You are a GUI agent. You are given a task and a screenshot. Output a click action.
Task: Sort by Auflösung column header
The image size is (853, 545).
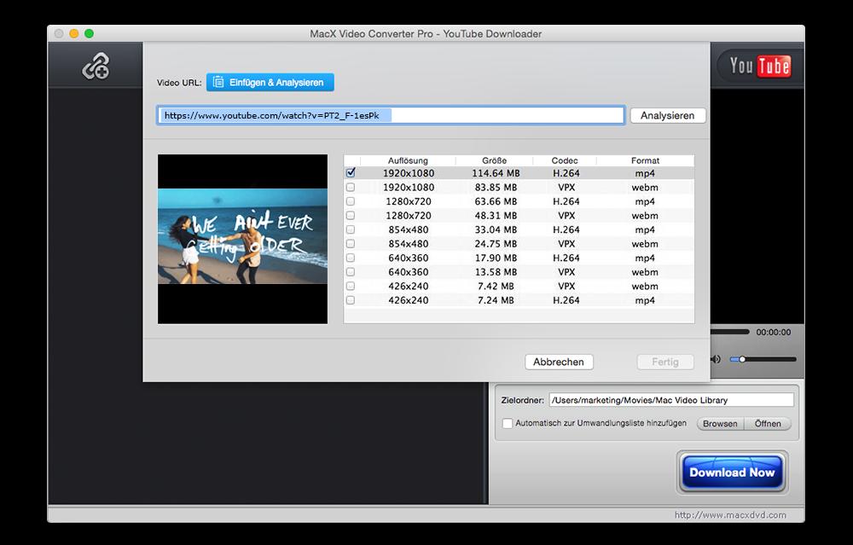(408, 160)
